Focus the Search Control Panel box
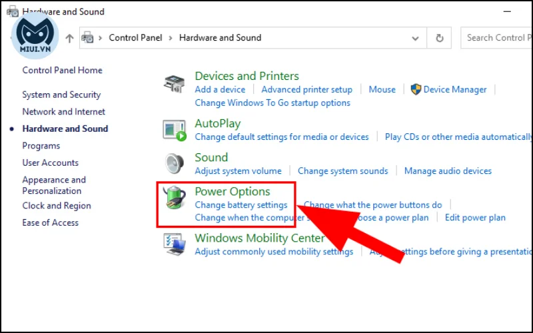Screen dimensions: 533x333 (496, 38)
